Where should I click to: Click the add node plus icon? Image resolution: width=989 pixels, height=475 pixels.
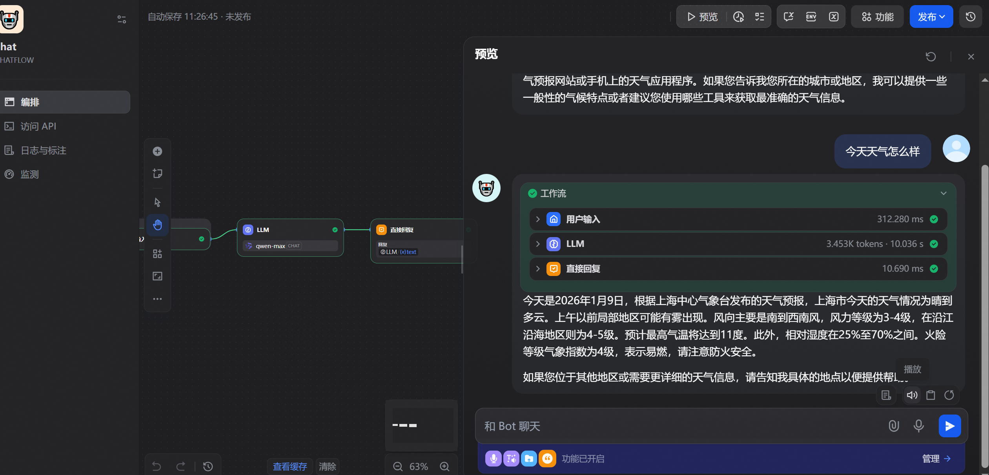click(x=157, y=152)
